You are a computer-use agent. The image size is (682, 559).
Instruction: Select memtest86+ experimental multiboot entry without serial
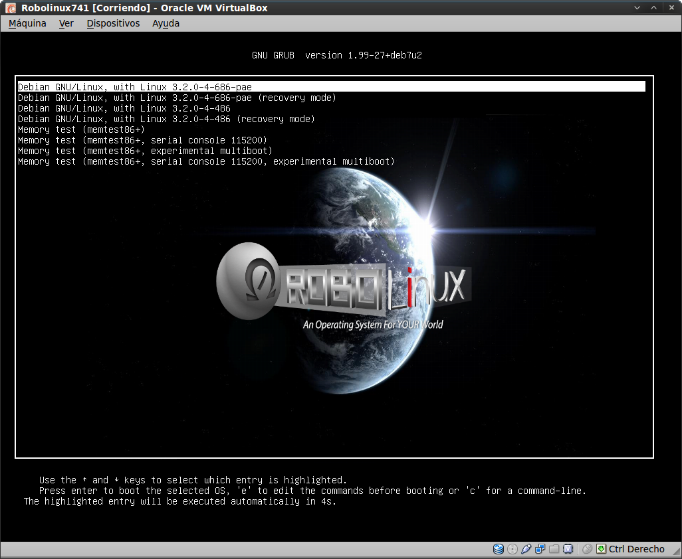coord(145,151)
